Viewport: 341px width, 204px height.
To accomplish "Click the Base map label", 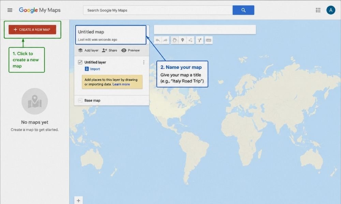I will coord(92,100).
